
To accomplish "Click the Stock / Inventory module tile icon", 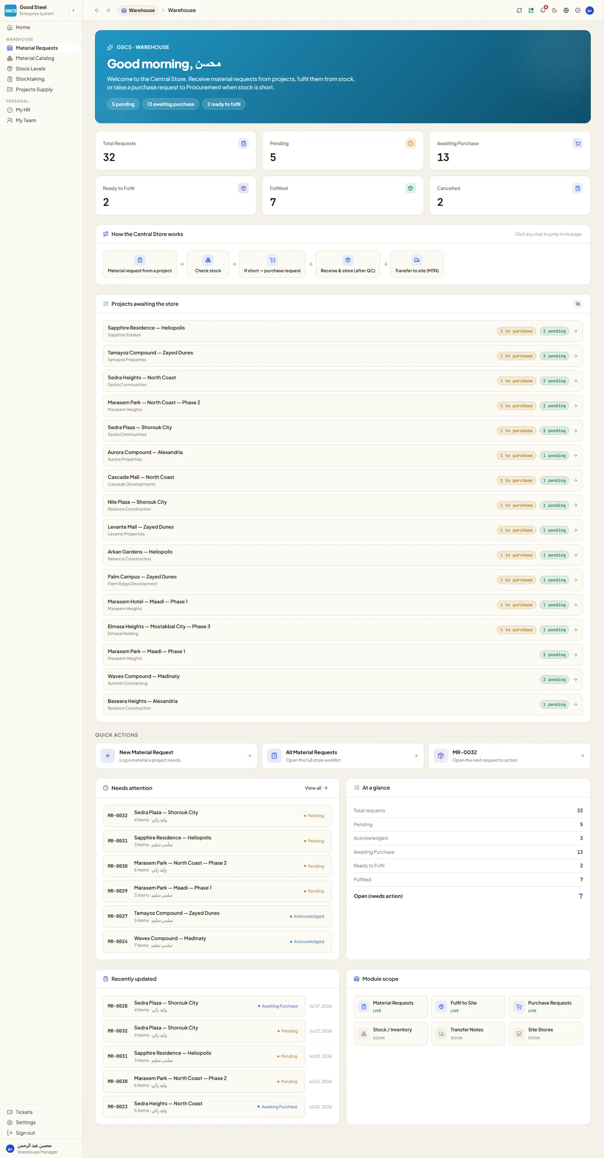I will pos(364,1033).
